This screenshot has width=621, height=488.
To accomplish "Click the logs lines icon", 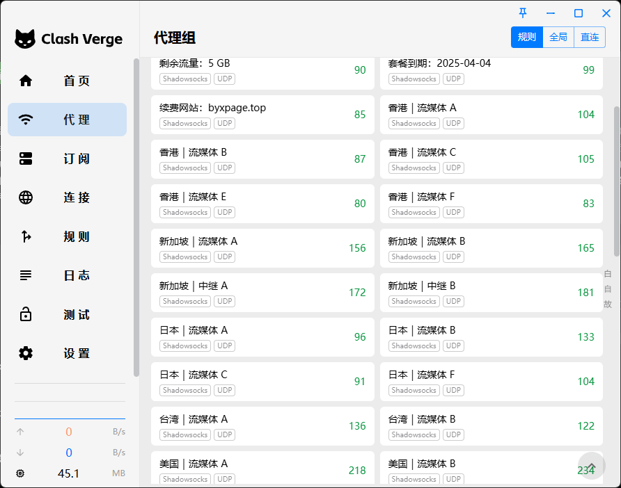I will click(26, 275).
